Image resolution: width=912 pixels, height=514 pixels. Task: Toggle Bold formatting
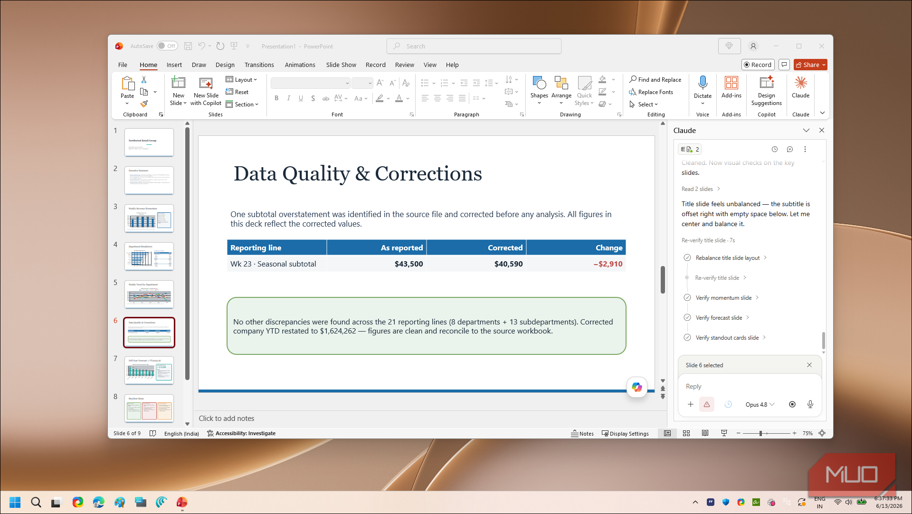click(x=276, y=98)
